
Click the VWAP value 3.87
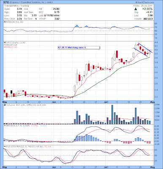[x=57, y=19]
